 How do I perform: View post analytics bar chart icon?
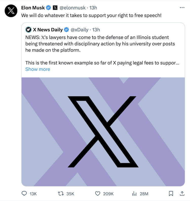(134, 194)
